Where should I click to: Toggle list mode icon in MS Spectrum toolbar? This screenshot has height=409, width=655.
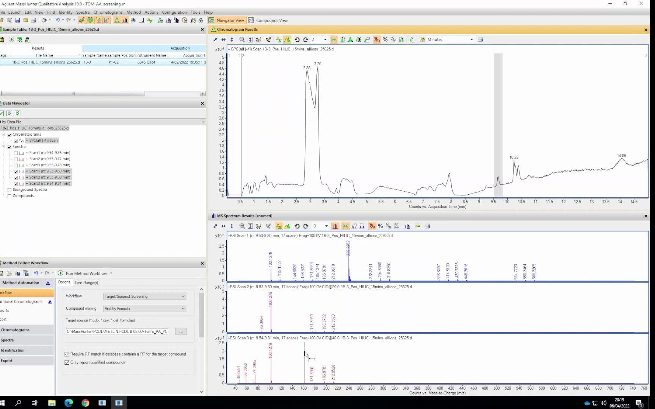coord(279,226)
